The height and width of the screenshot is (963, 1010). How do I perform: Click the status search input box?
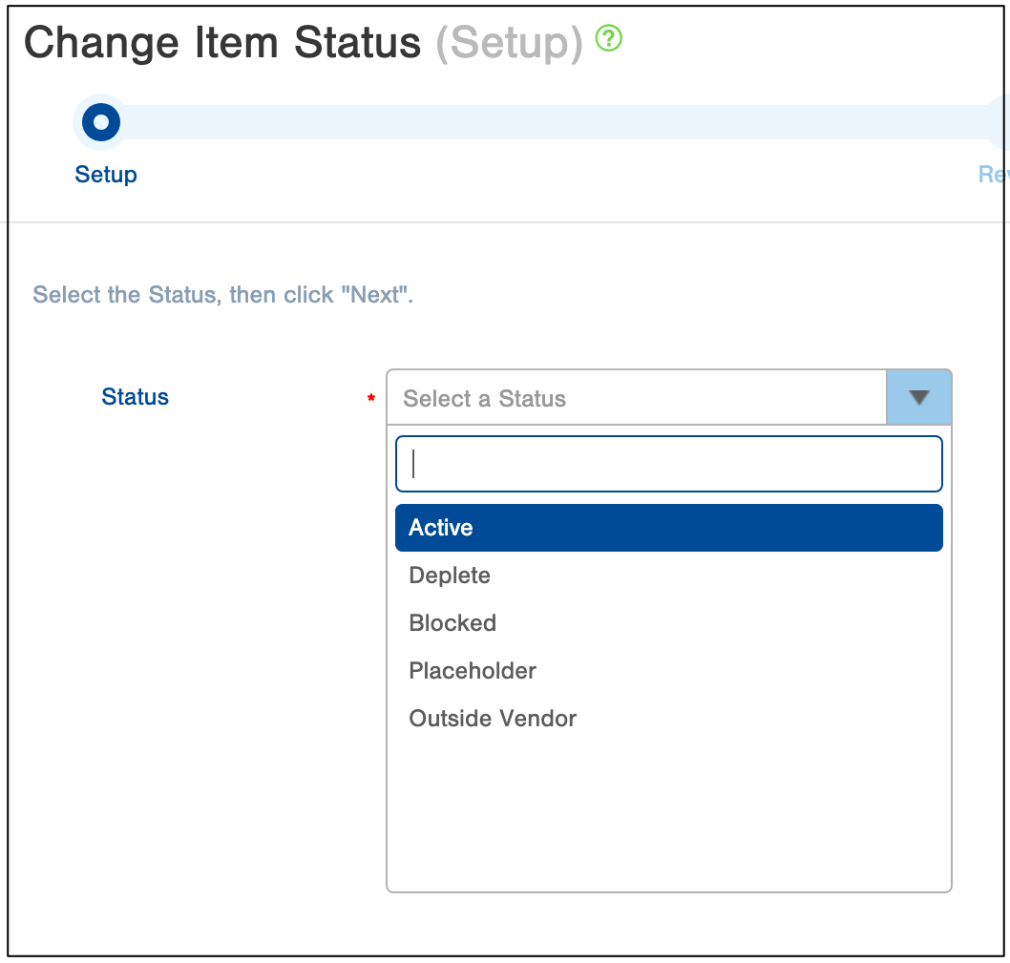pos(668,464)
